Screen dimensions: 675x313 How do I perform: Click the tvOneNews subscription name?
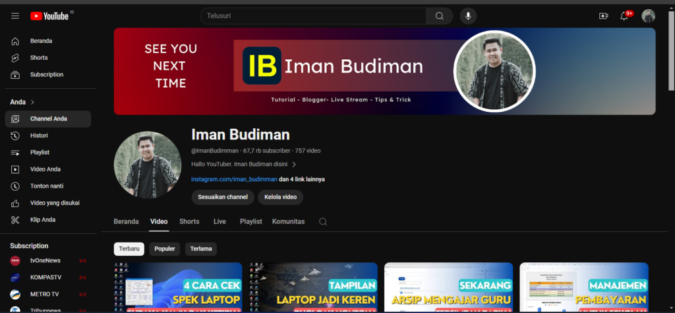tap(45, 260)
